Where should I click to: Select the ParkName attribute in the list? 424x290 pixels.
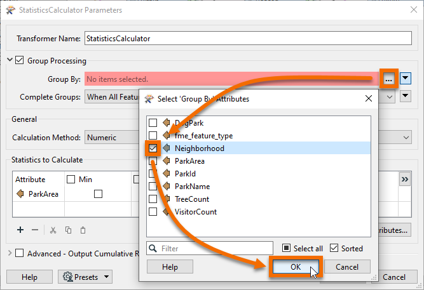(x=192, y=187)
